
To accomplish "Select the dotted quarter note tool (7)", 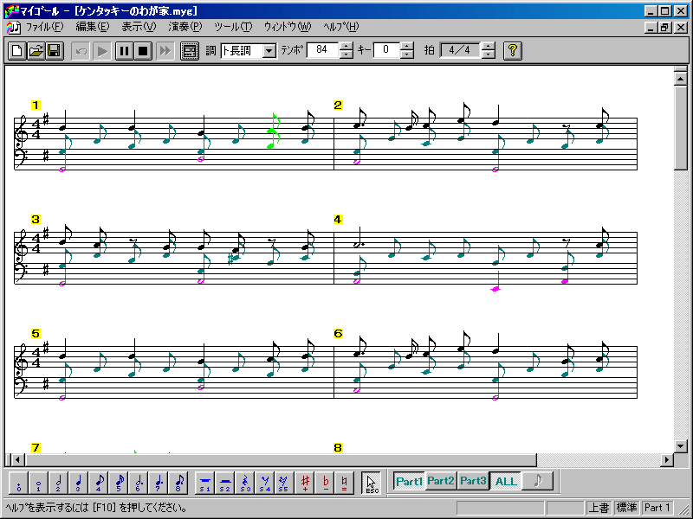I will (159, 483).
